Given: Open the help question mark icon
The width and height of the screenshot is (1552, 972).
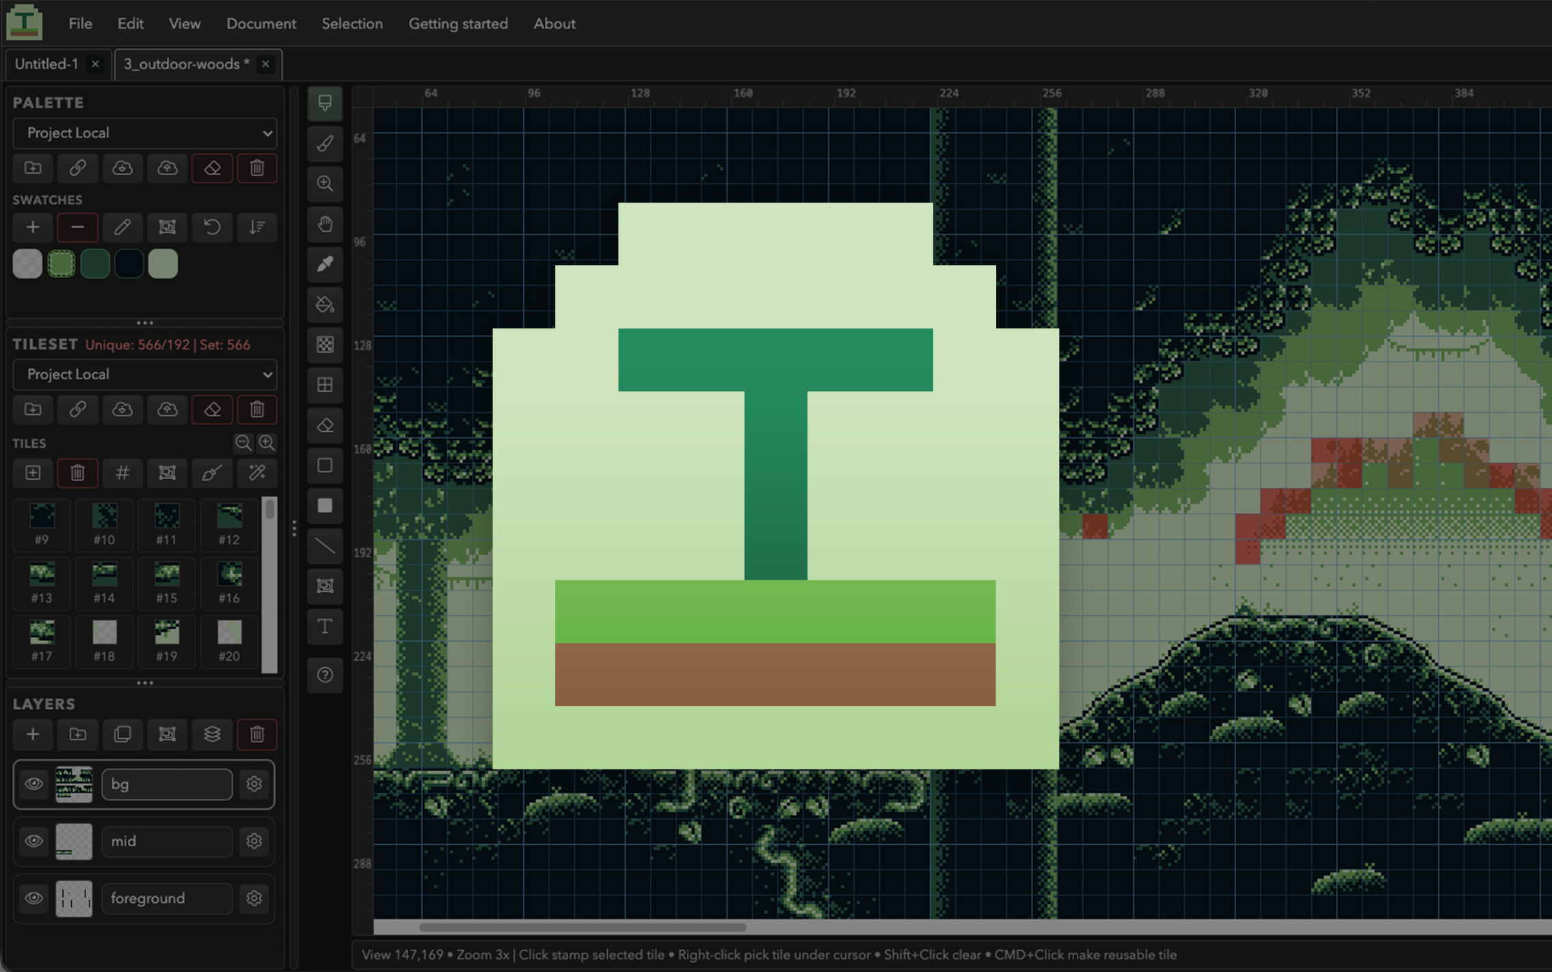Looking at the screenshot, I should 325,675.
